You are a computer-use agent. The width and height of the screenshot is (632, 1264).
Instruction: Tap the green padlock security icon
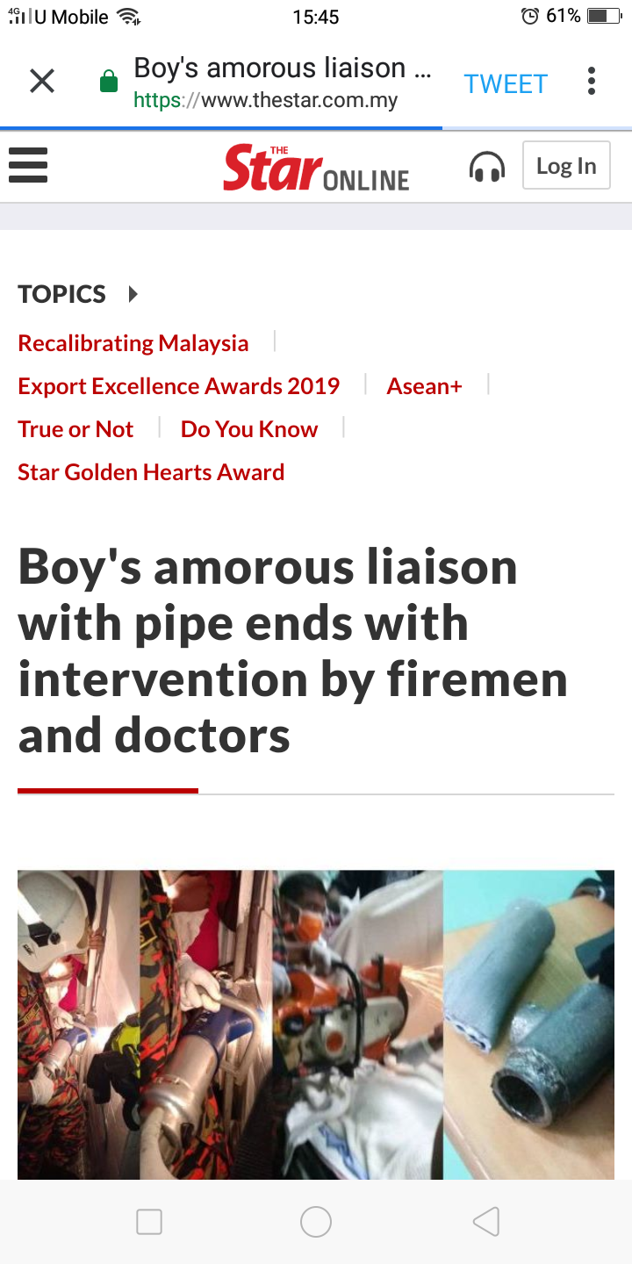(x=109, y=83)
